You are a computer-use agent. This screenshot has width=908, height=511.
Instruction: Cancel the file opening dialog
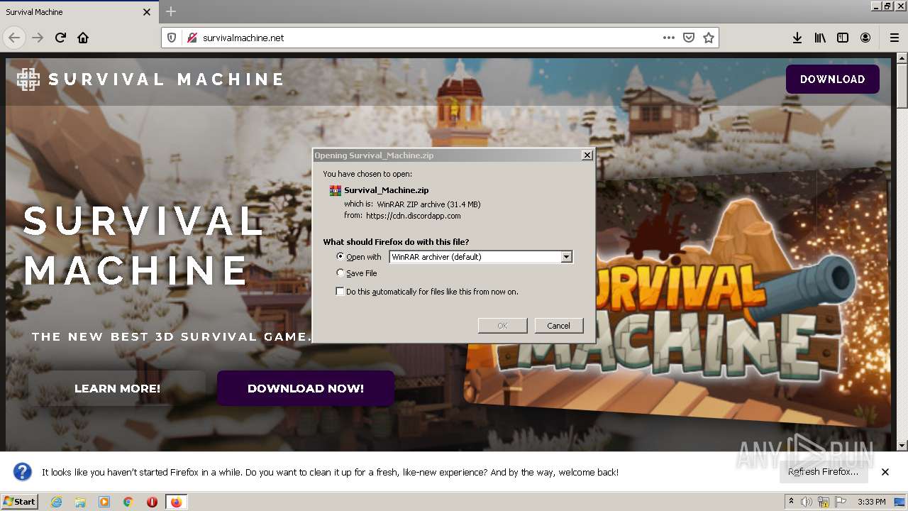(x=558, y=326)
